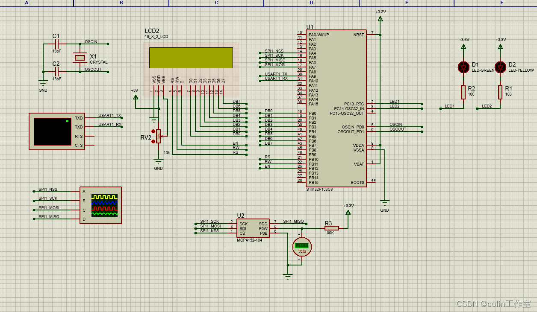
Task: Select resistor R2 under D1
Action: [463, 92]
